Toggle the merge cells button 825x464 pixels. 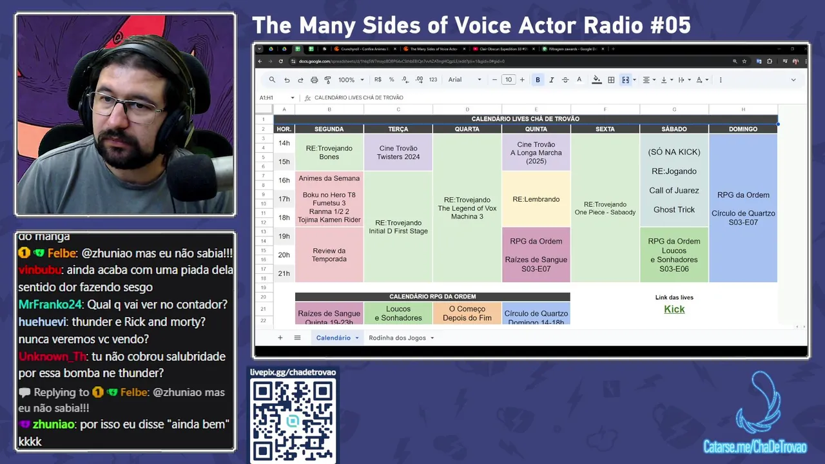tap(625, 80)
